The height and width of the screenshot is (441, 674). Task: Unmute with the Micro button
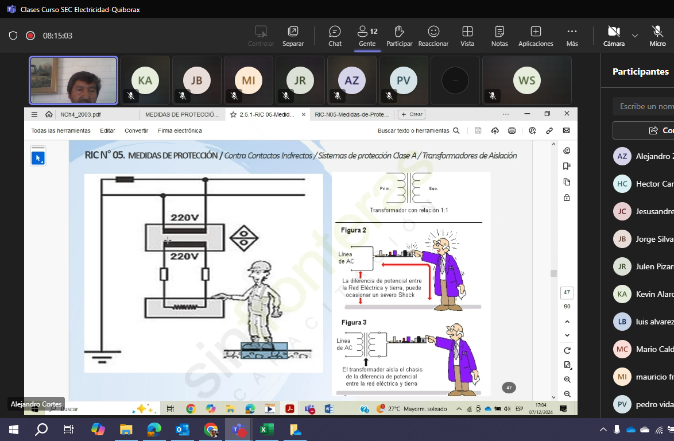(657, 36)
